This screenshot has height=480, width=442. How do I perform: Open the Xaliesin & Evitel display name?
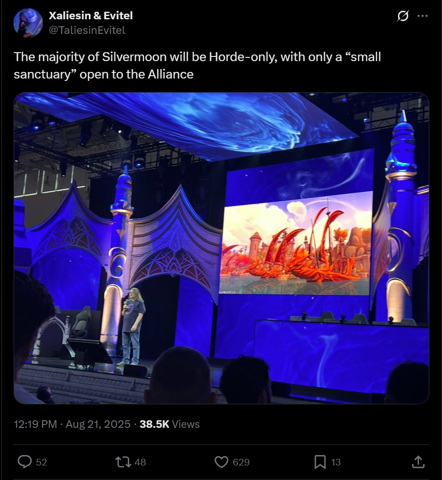[91, 16]
